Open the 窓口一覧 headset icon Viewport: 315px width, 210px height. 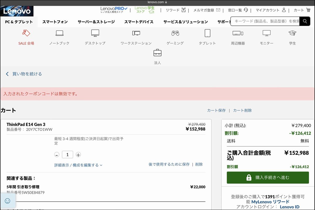(x=246, y=10)
